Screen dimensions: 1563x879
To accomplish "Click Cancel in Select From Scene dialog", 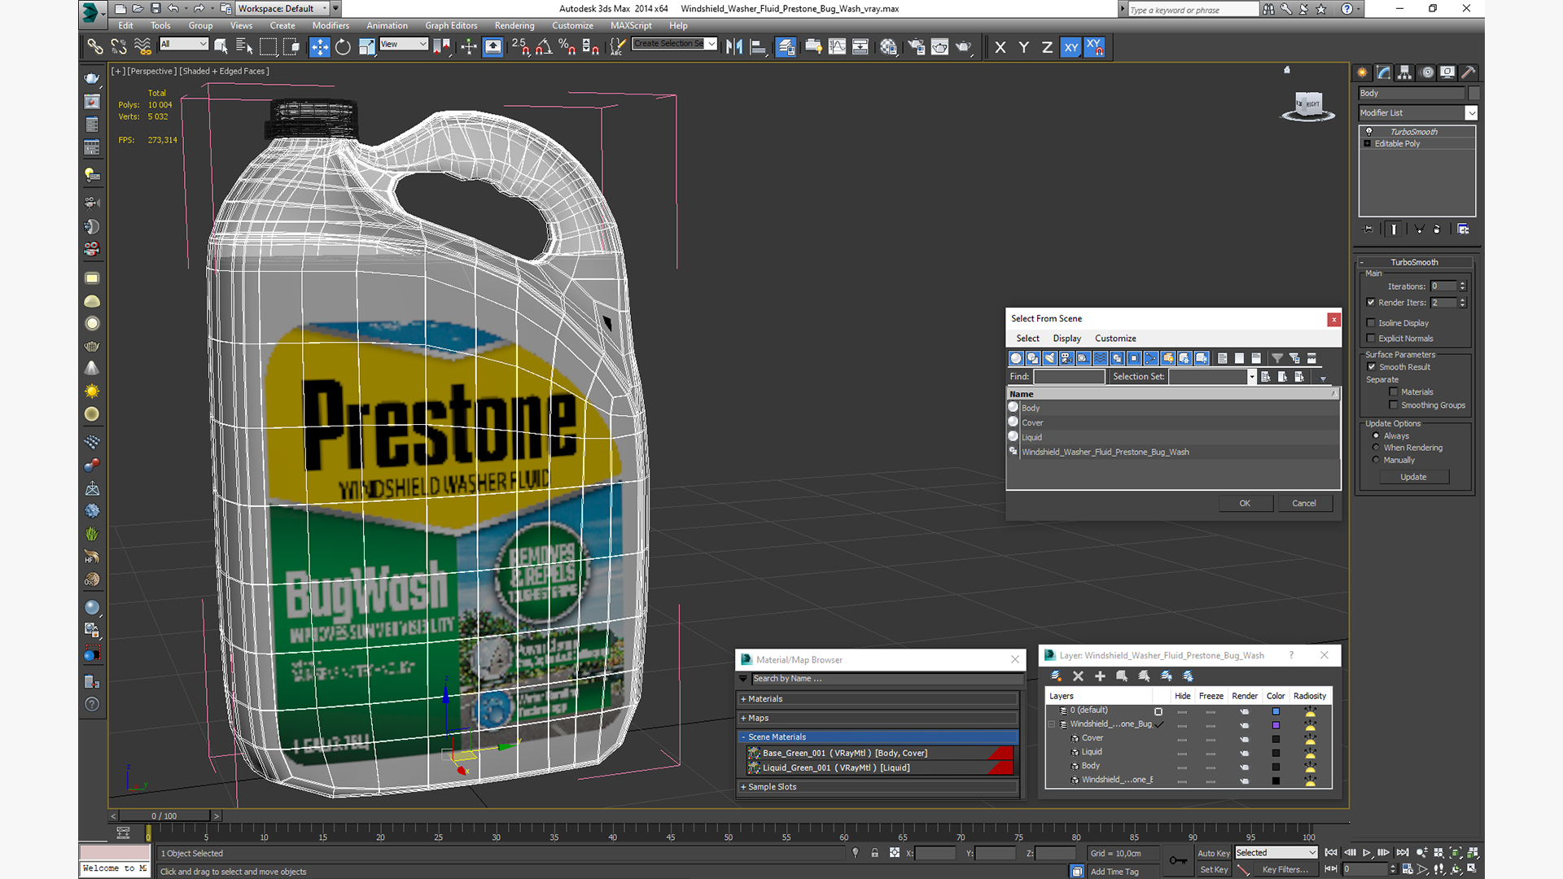I will (x=1304, y=503).
